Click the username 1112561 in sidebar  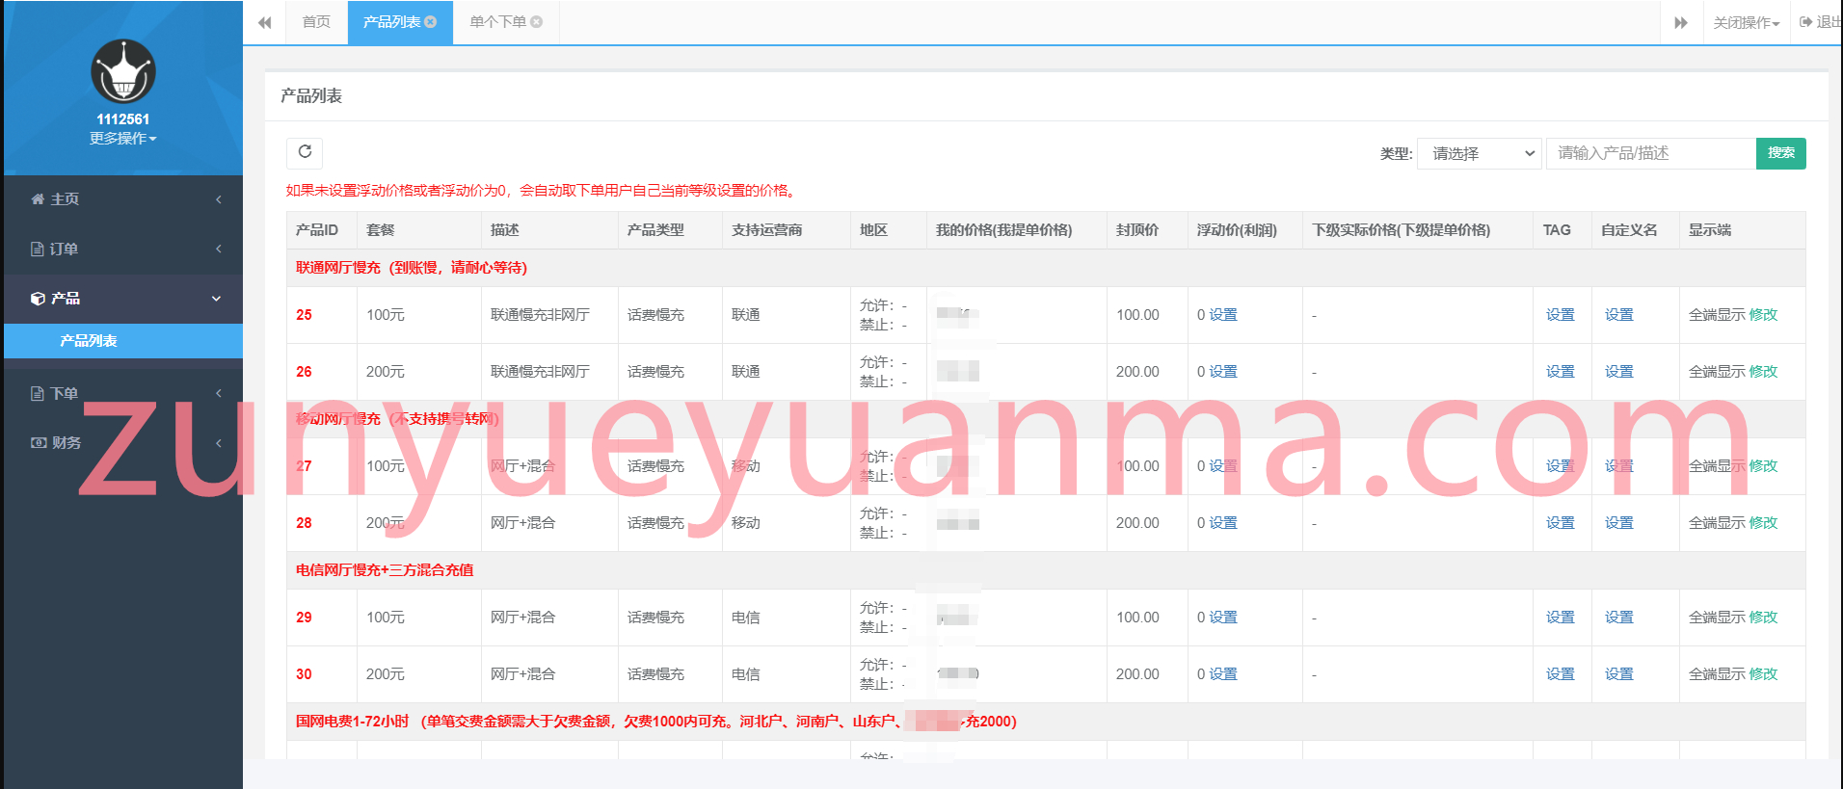point(123,119)
